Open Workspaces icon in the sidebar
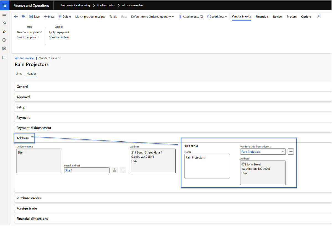 point(4,48)
